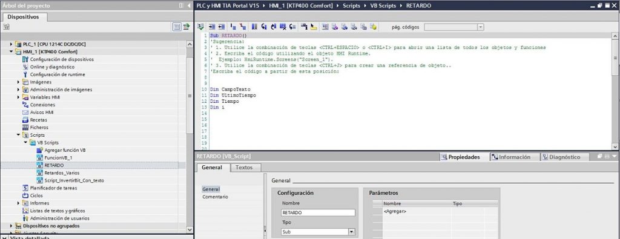Expand the Imágenes folder arrow
The width and height of the screenshot is (620, 239).
(19, 82)
